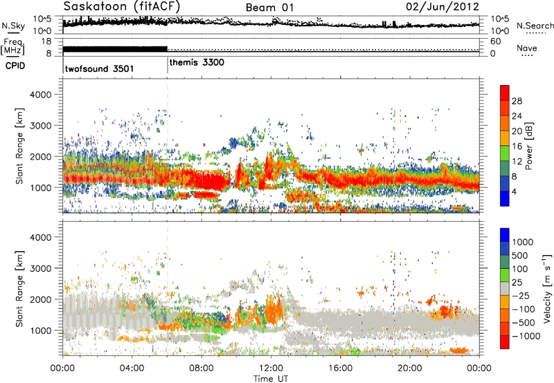Viewport: 554px width, 383px height.
Task: Click the 'Time UT' axis title
Action: (271, 378)
